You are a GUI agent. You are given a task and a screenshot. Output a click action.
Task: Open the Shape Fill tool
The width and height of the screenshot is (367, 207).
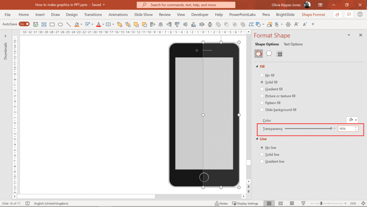point(77,24)
